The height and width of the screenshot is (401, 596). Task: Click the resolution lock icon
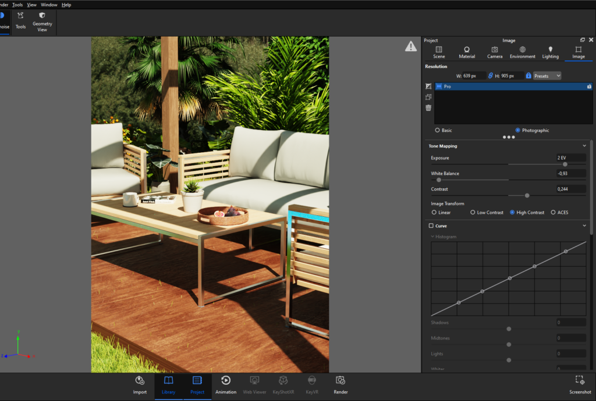pos(528,76)
